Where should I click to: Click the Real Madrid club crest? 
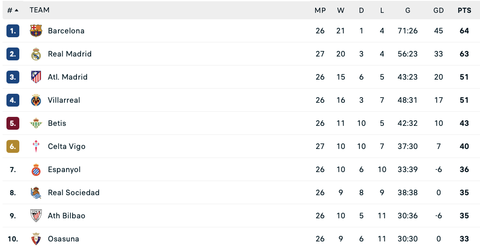click(36, 54)
